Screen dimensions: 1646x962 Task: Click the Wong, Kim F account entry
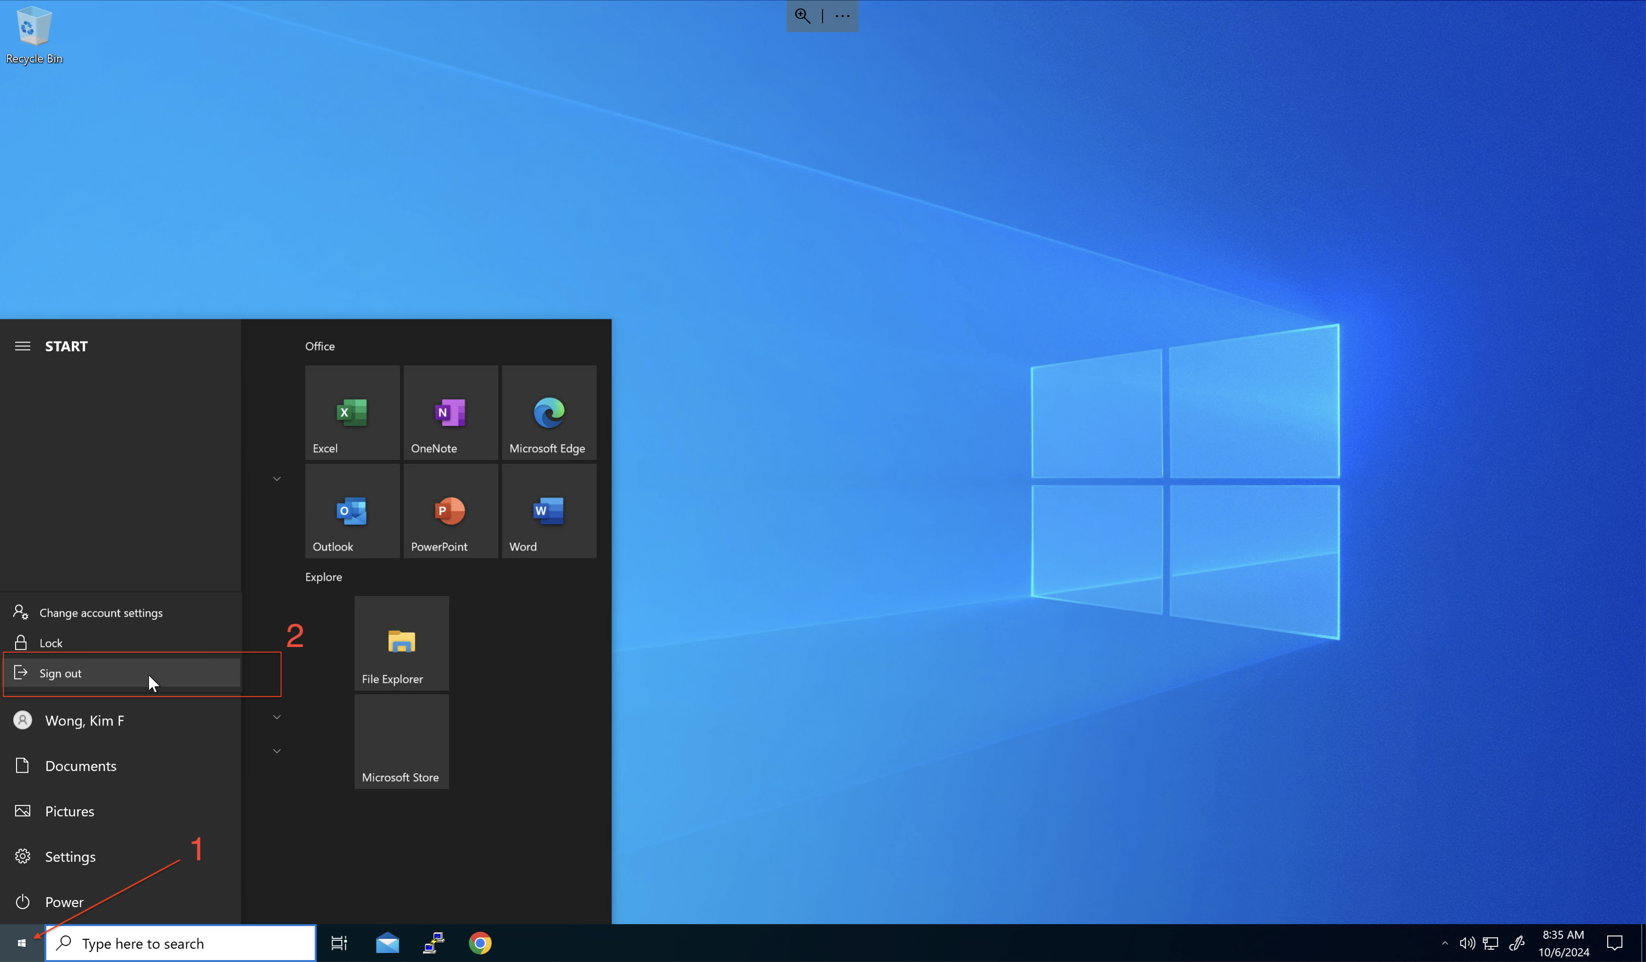(121, 720)
